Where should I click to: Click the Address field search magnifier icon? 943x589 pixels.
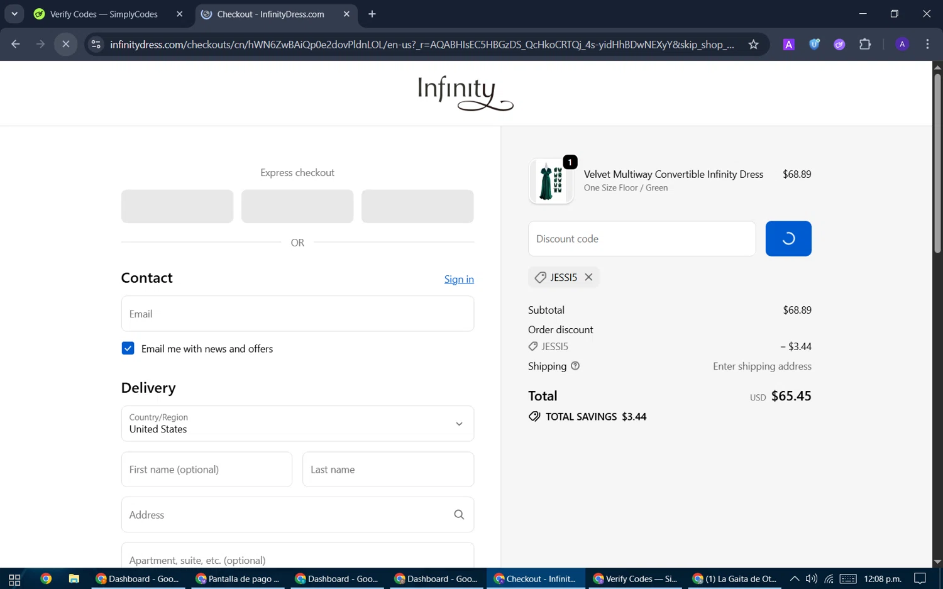[x=459, y=515]
